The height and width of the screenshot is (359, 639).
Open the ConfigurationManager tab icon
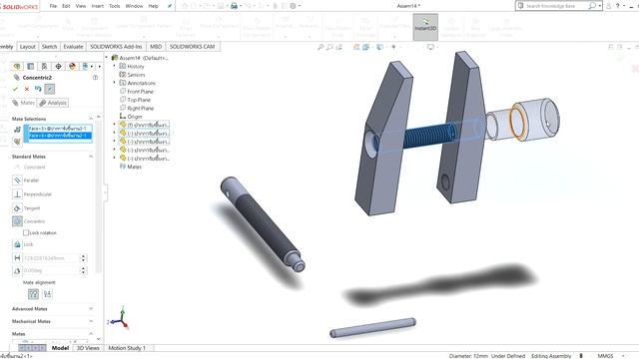tap(44, 66)
